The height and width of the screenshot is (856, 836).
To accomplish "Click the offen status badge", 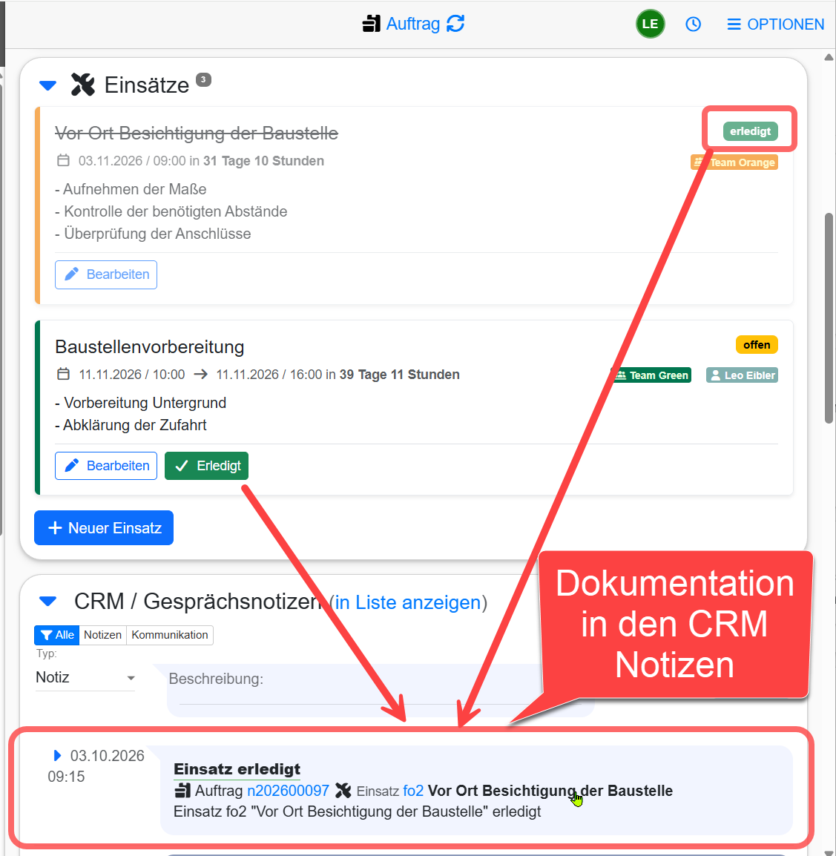I will tap(757, 345).
